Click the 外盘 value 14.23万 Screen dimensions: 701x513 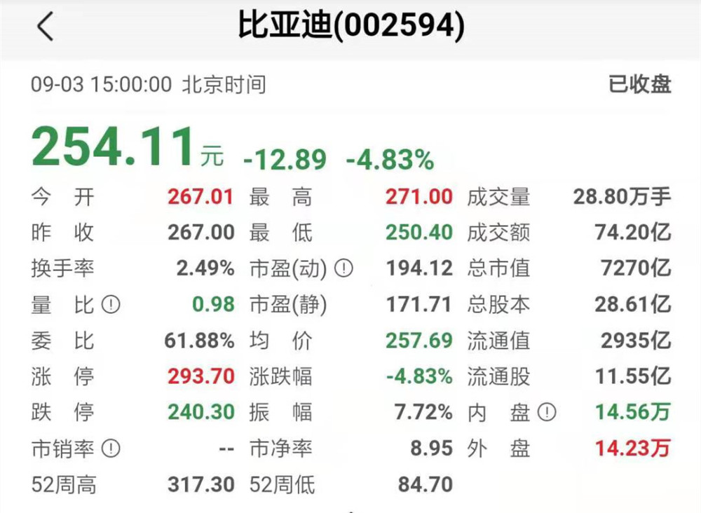(633, 449)
